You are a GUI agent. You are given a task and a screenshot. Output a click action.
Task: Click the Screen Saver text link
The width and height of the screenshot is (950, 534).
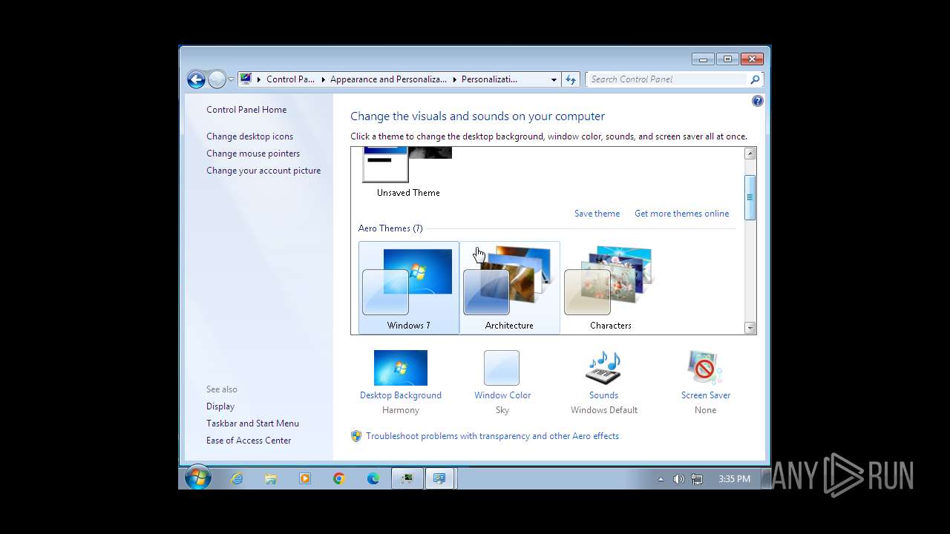click(706, 395)
